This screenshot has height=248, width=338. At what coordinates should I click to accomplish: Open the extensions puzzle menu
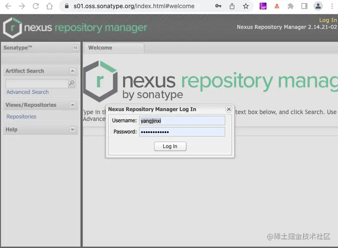pyautogui.click(x=291, y=6)
